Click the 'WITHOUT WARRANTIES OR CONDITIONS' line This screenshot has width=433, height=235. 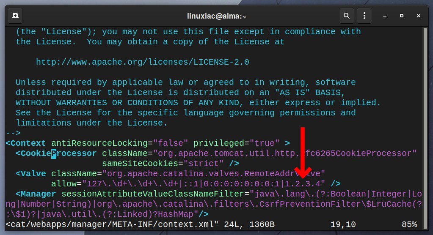(198, 103)
